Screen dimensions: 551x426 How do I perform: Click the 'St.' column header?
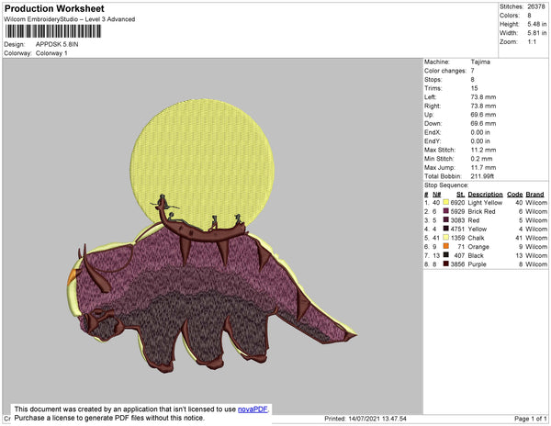460,195
